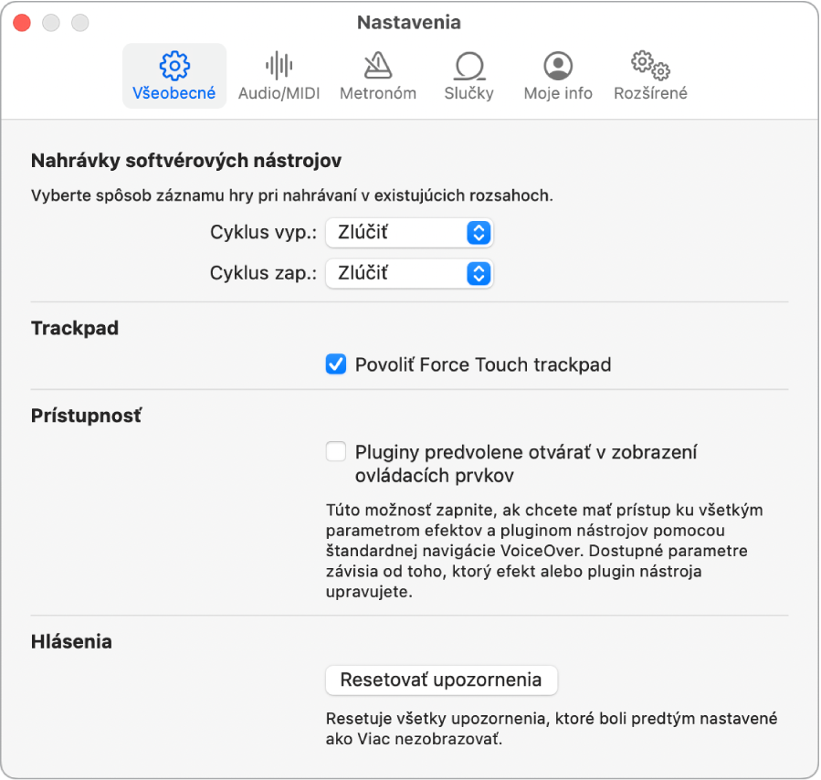Screen dimensions: 821x780
Task: Click the Moje info person icon
Action: (x=557, y=66)
